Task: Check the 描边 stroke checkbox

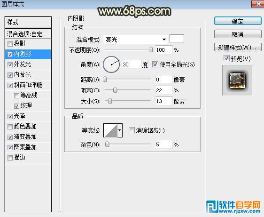Action: pos(10,158)
